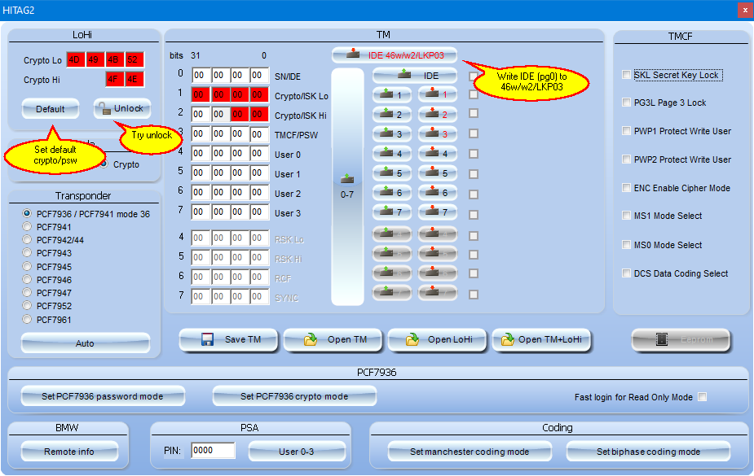Pick PCF7952 transponder radio button
This screenshot has height=476, width=754.
click(x=27, y=306)
